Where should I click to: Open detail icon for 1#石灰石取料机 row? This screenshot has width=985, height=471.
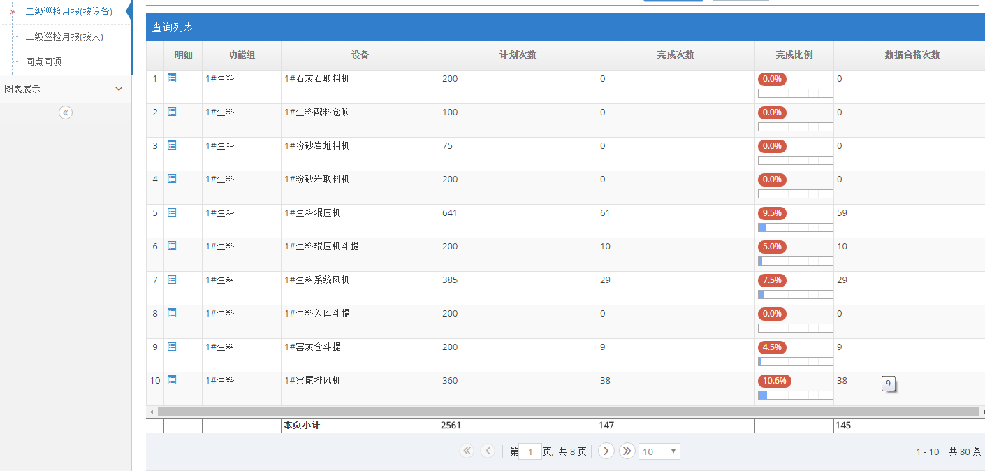(172, 78)
